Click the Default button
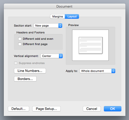Image resolution: width=129 pixels, height=120 pixels. [x=19, y=109]
